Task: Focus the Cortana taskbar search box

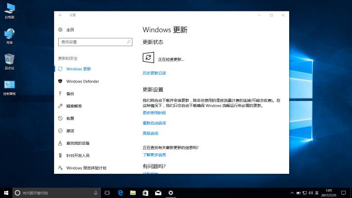Action: click(x=56, y=193)
